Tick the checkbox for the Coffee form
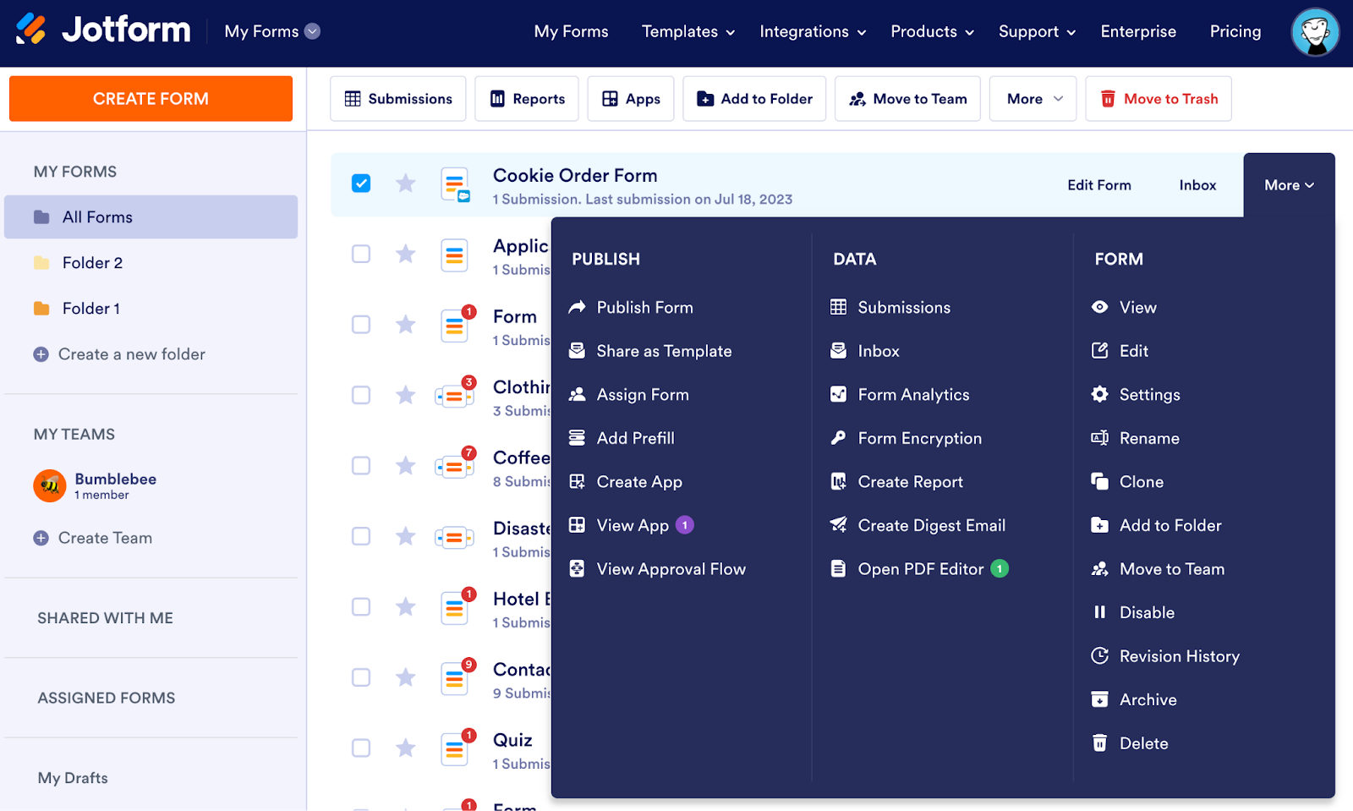 tap(361, 466)
